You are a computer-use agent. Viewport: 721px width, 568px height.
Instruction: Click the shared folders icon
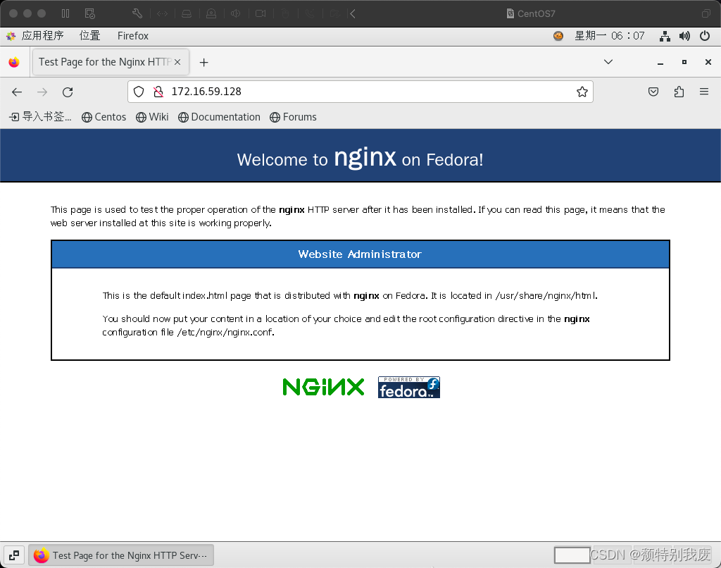(x=334, y=13)
